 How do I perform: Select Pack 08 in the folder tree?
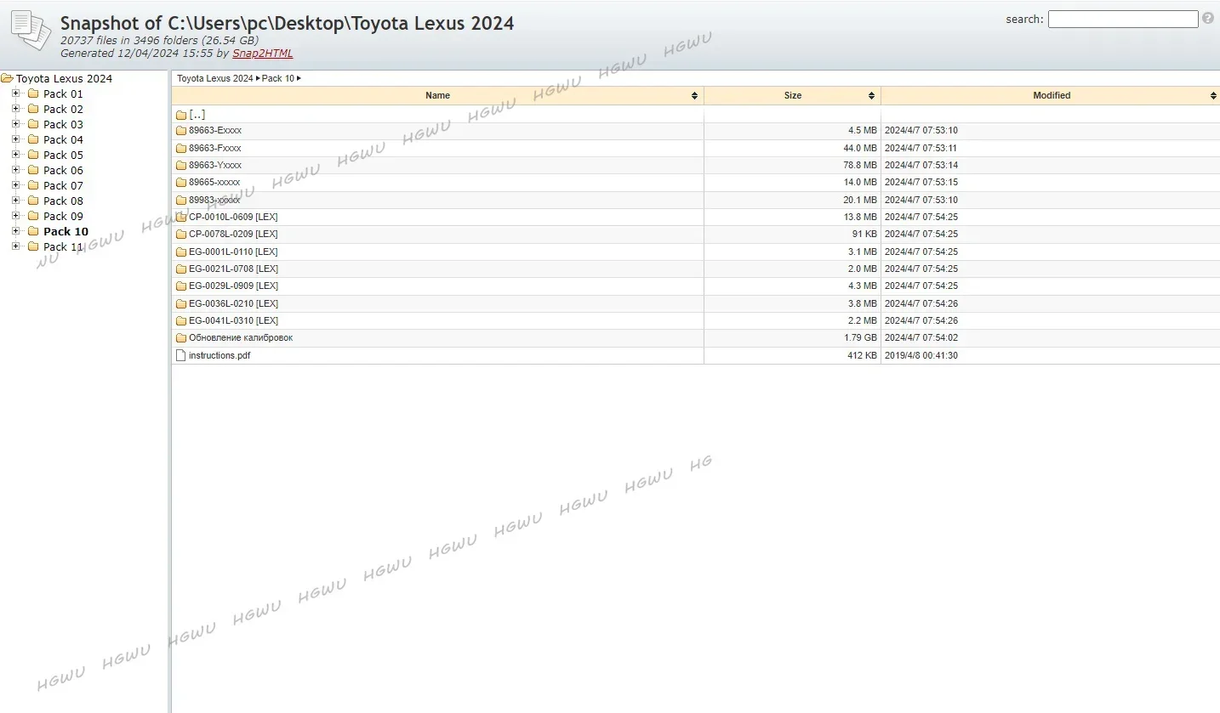[x=63, y=201]
